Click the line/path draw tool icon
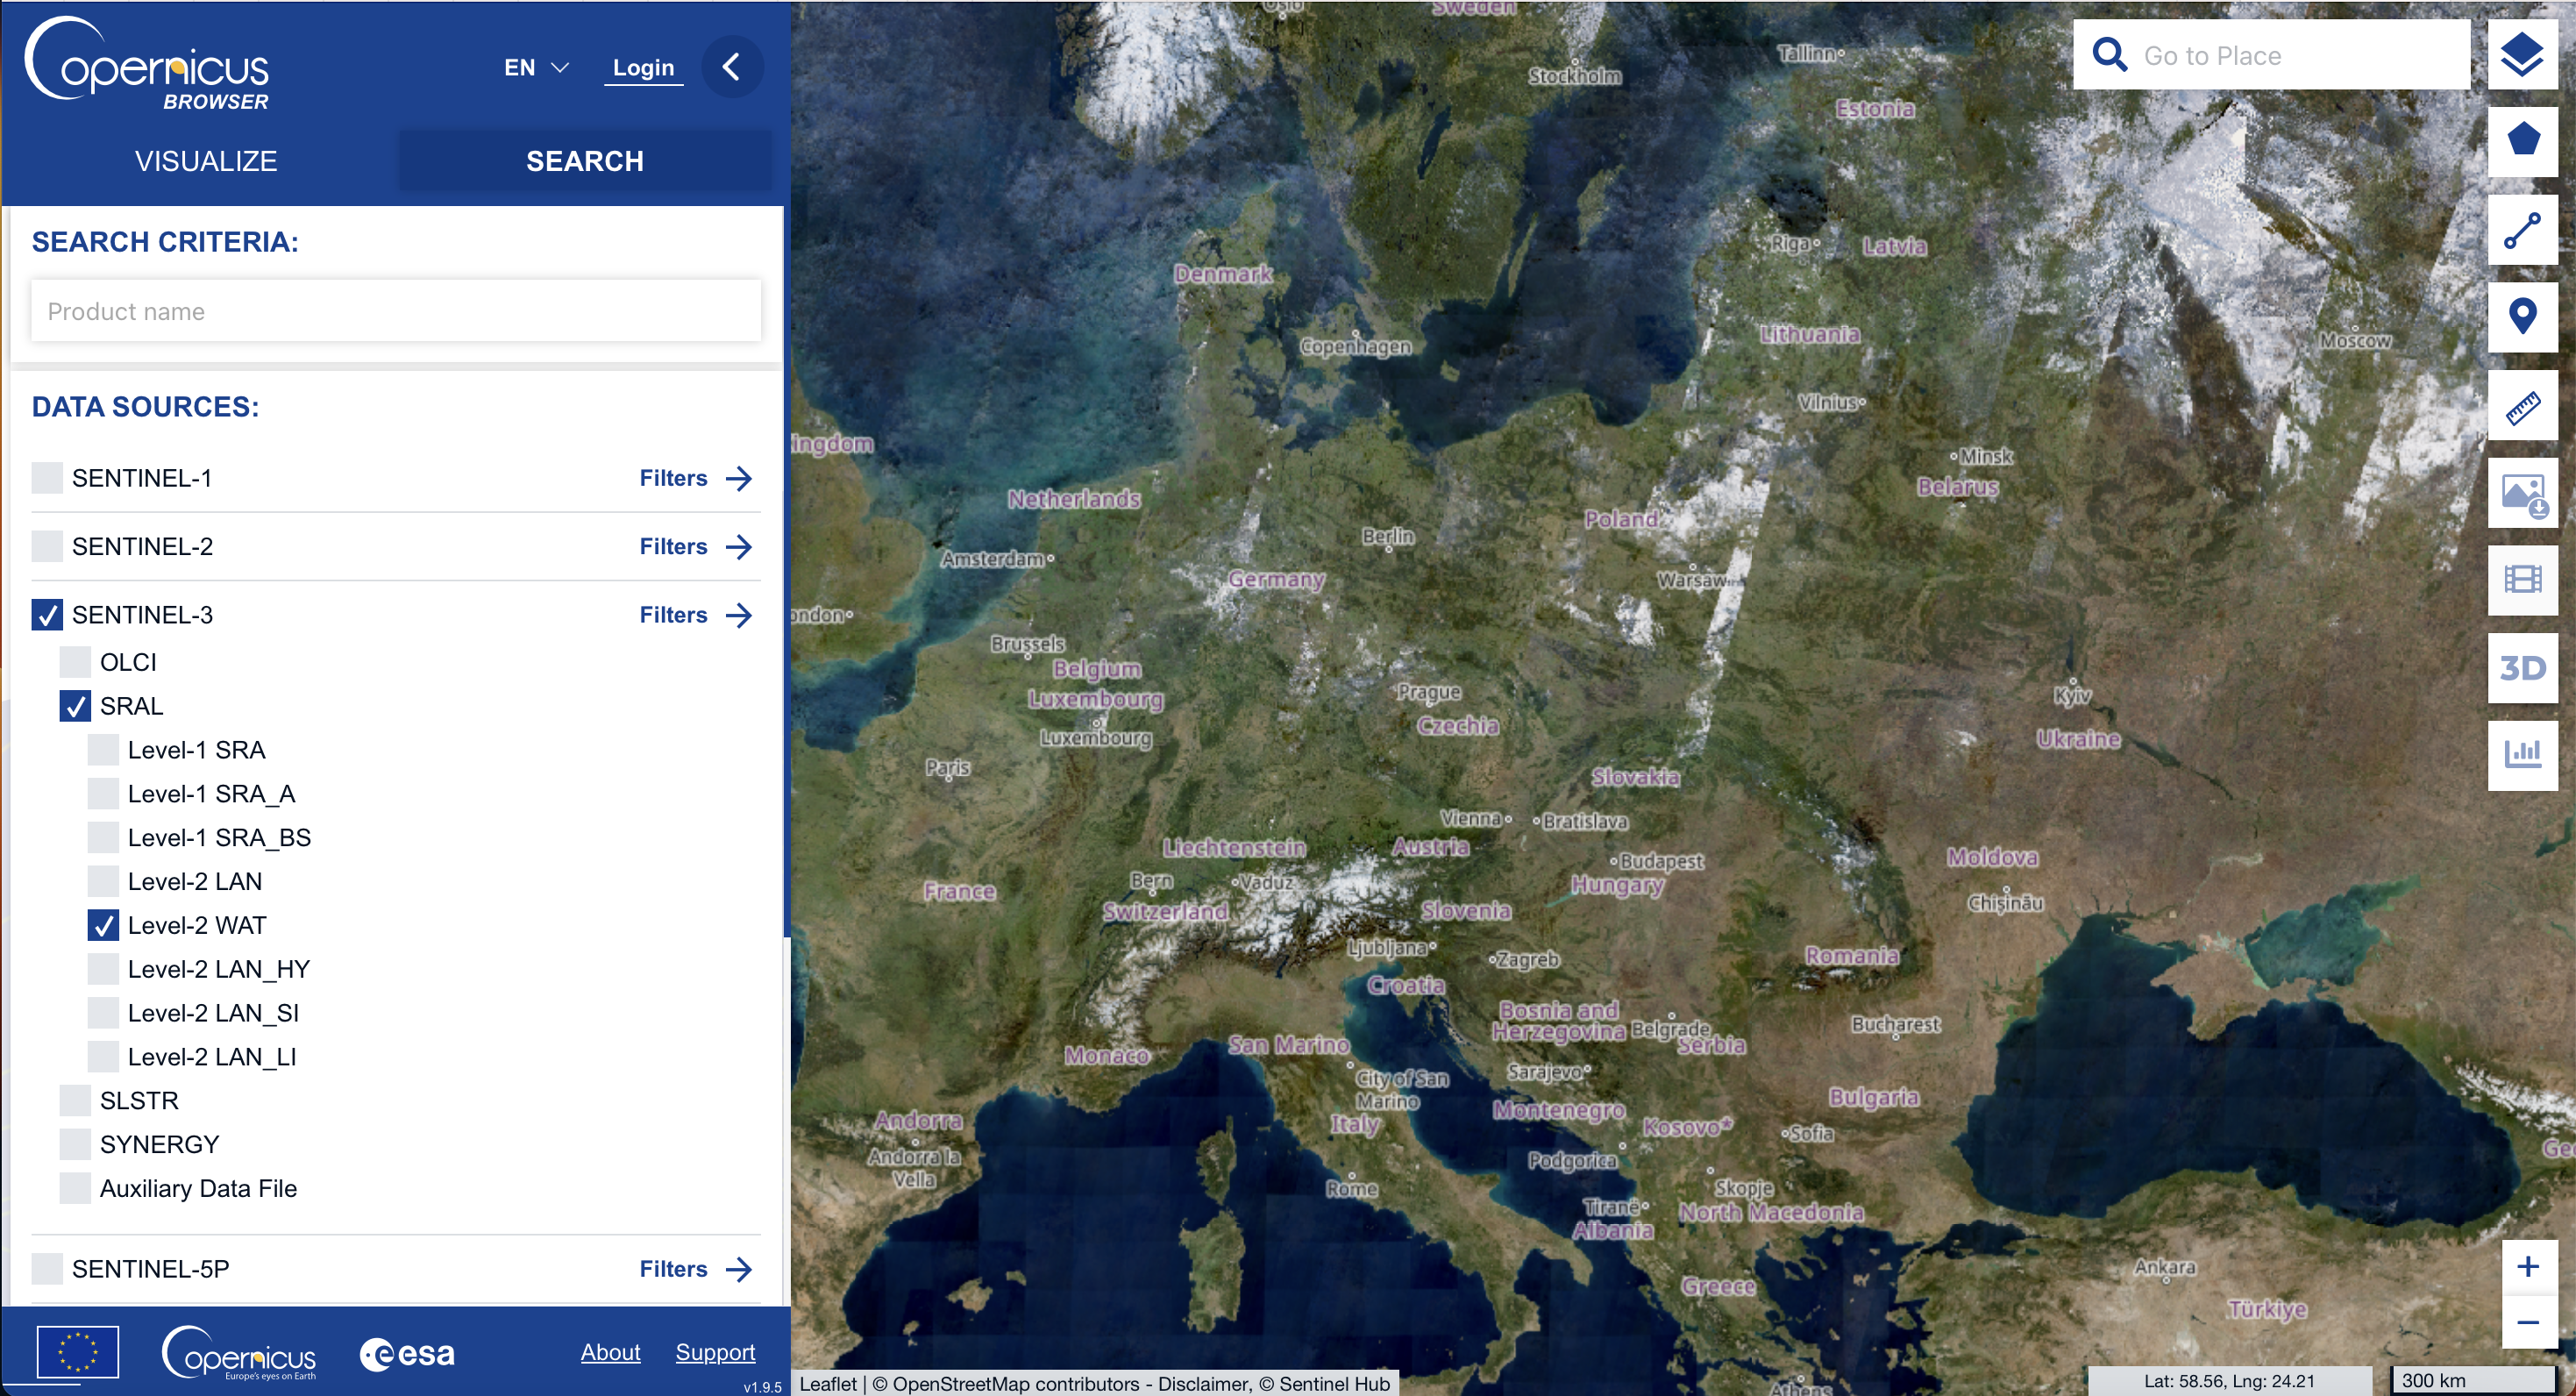 [2519, 231]
